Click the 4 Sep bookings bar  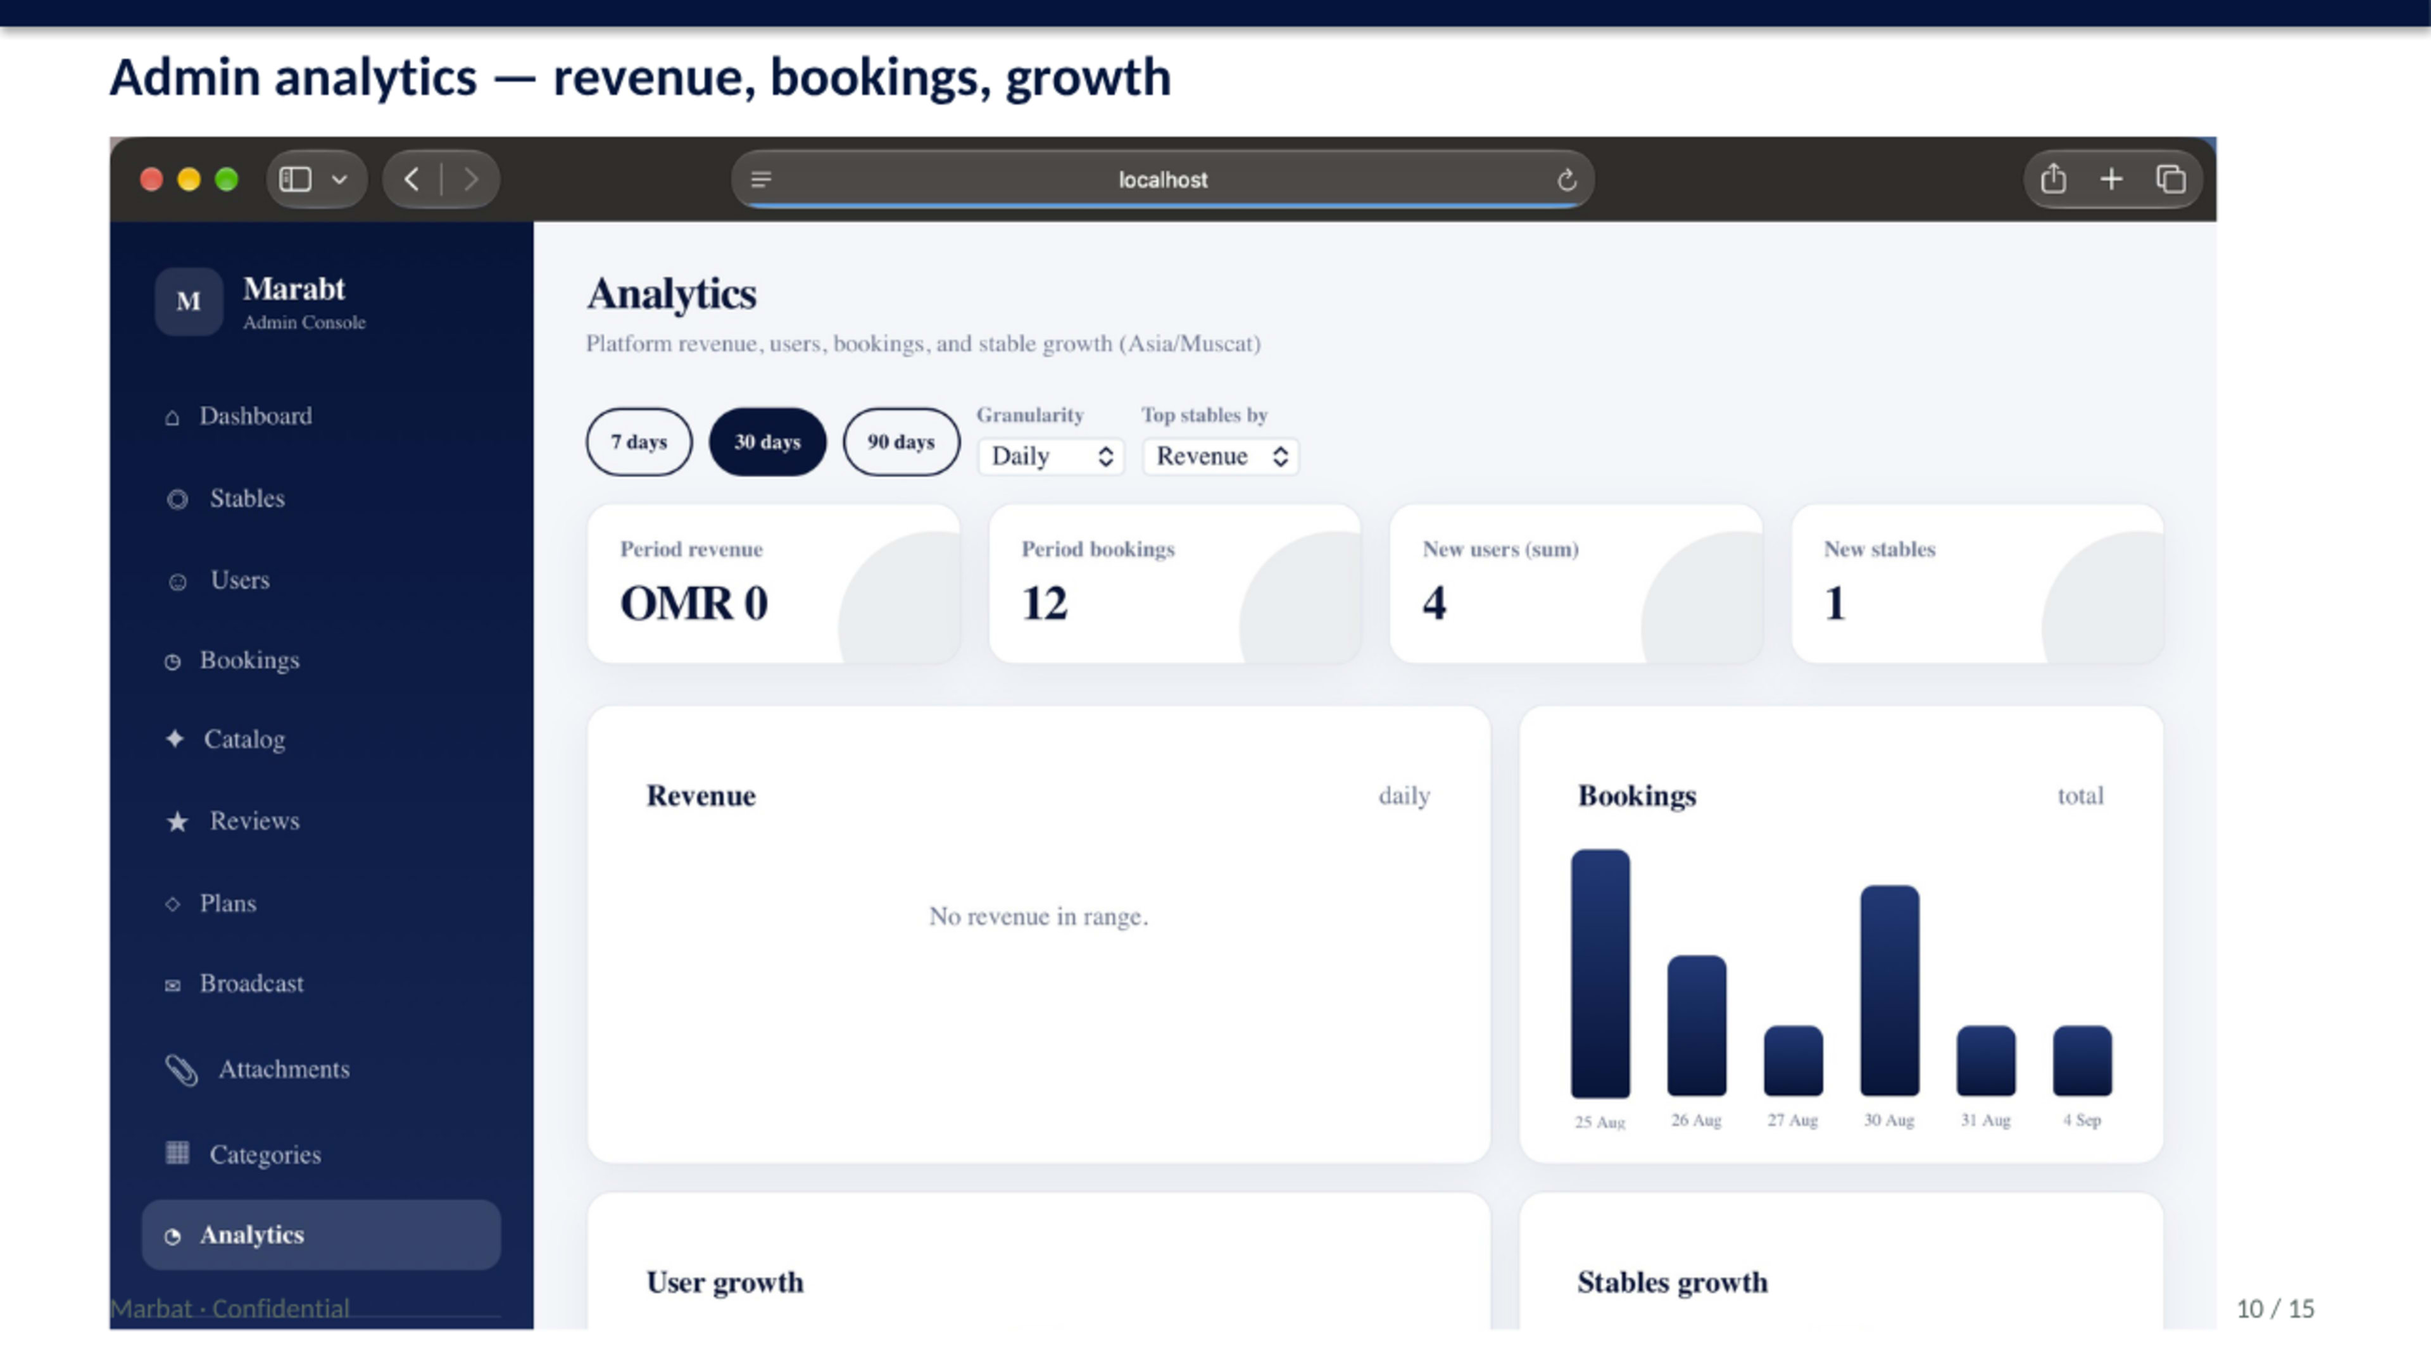click(2082, 1061)
